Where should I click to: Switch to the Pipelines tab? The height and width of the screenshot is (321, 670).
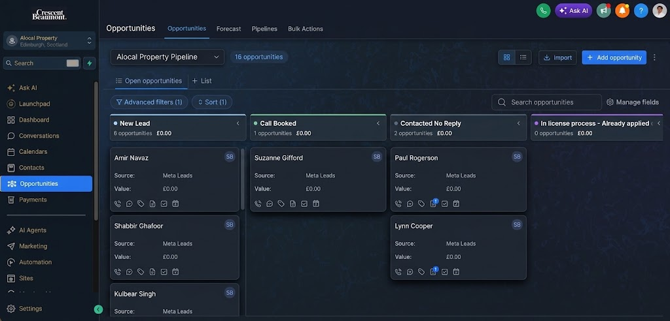[x=264, y=29]
